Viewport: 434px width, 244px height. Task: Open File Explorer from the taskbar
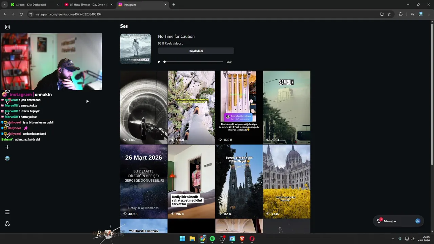(192, 239)
